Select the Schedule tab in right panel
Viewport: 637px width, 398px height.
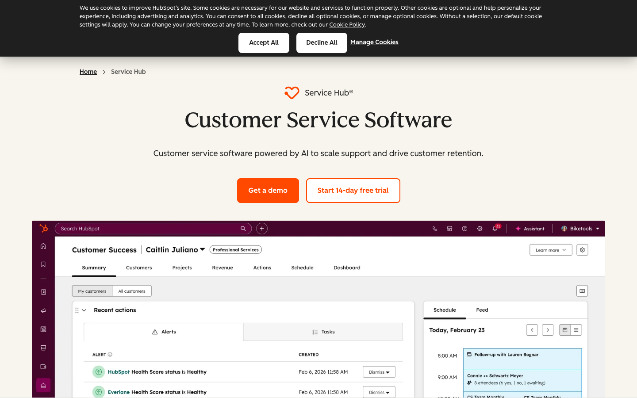point(445,310)
